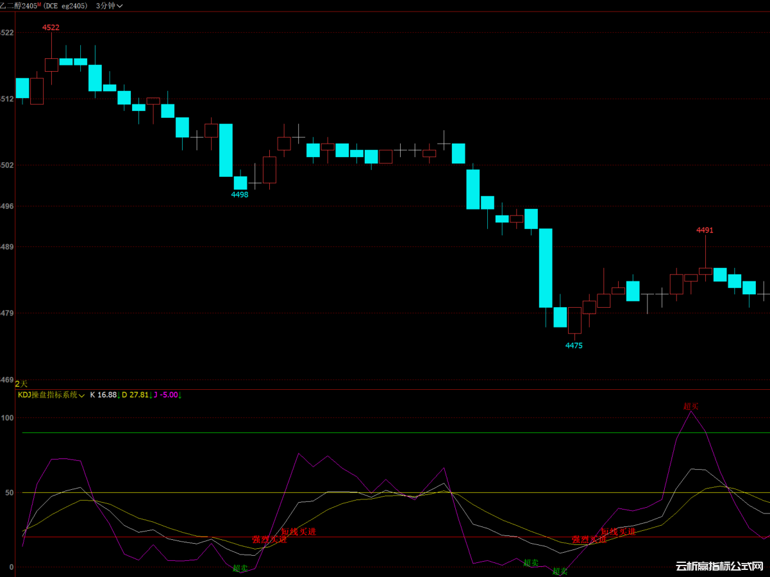Click the 100 level on KDJ axis
This screenshot has width=770, height=577.
point(8,417)
